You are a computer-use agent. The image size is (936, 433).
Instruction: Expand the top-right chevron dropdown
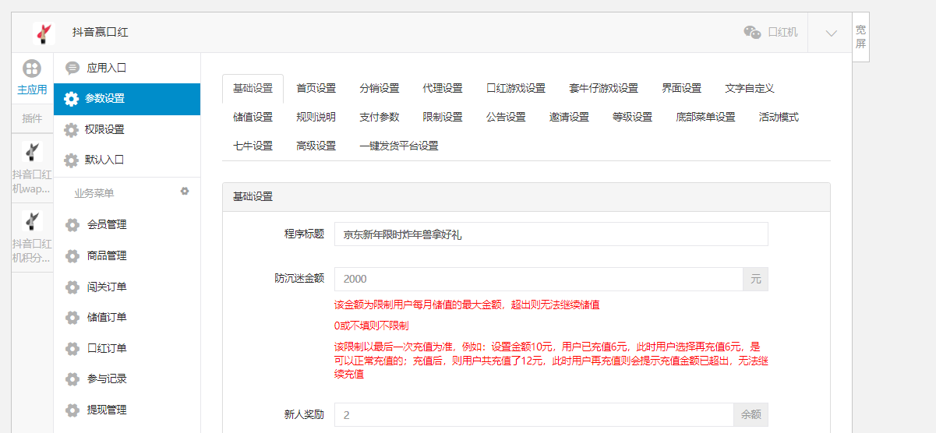tap(831, 33)
